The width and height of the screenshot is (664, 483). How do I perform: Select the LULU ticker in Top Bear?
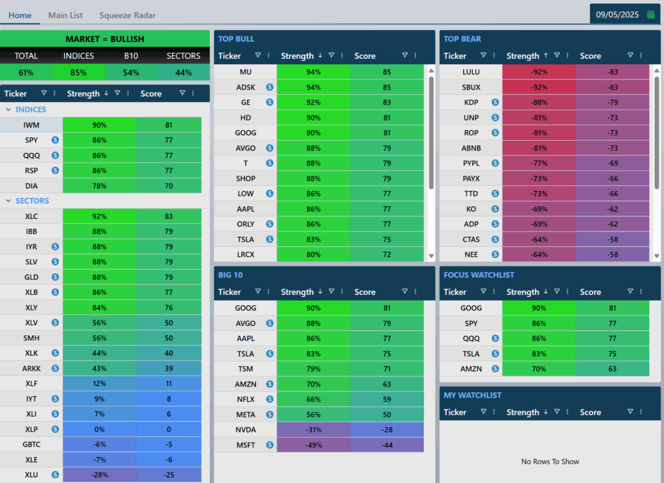click(471, 72)
